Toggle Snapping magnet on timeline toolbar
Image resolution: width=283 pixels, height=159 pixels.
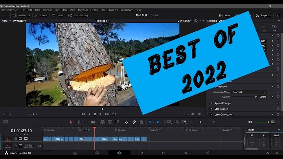tap(127, 122)
